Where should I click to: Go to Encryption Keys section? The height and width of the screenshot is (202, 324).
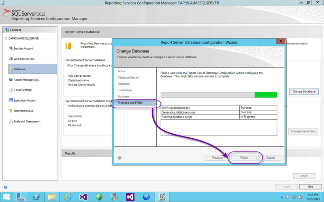pos(23,111)
